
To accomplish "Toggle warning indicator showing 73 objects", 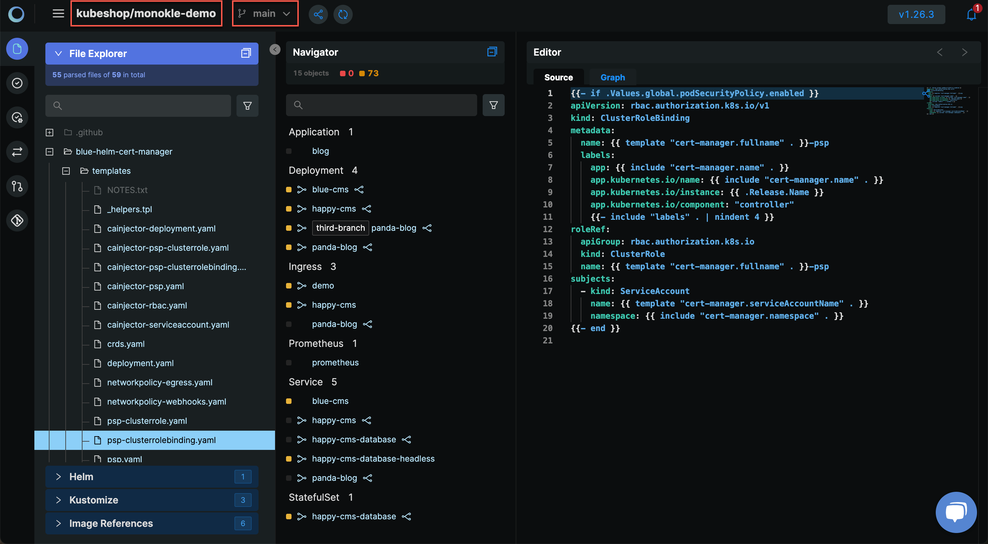I will [367, 72].
